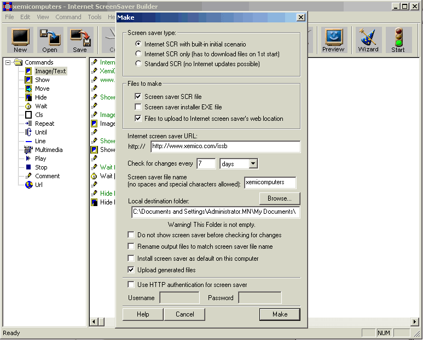
Task: Select Multimedia command in the tree
Action: click(x=48, y=150)
